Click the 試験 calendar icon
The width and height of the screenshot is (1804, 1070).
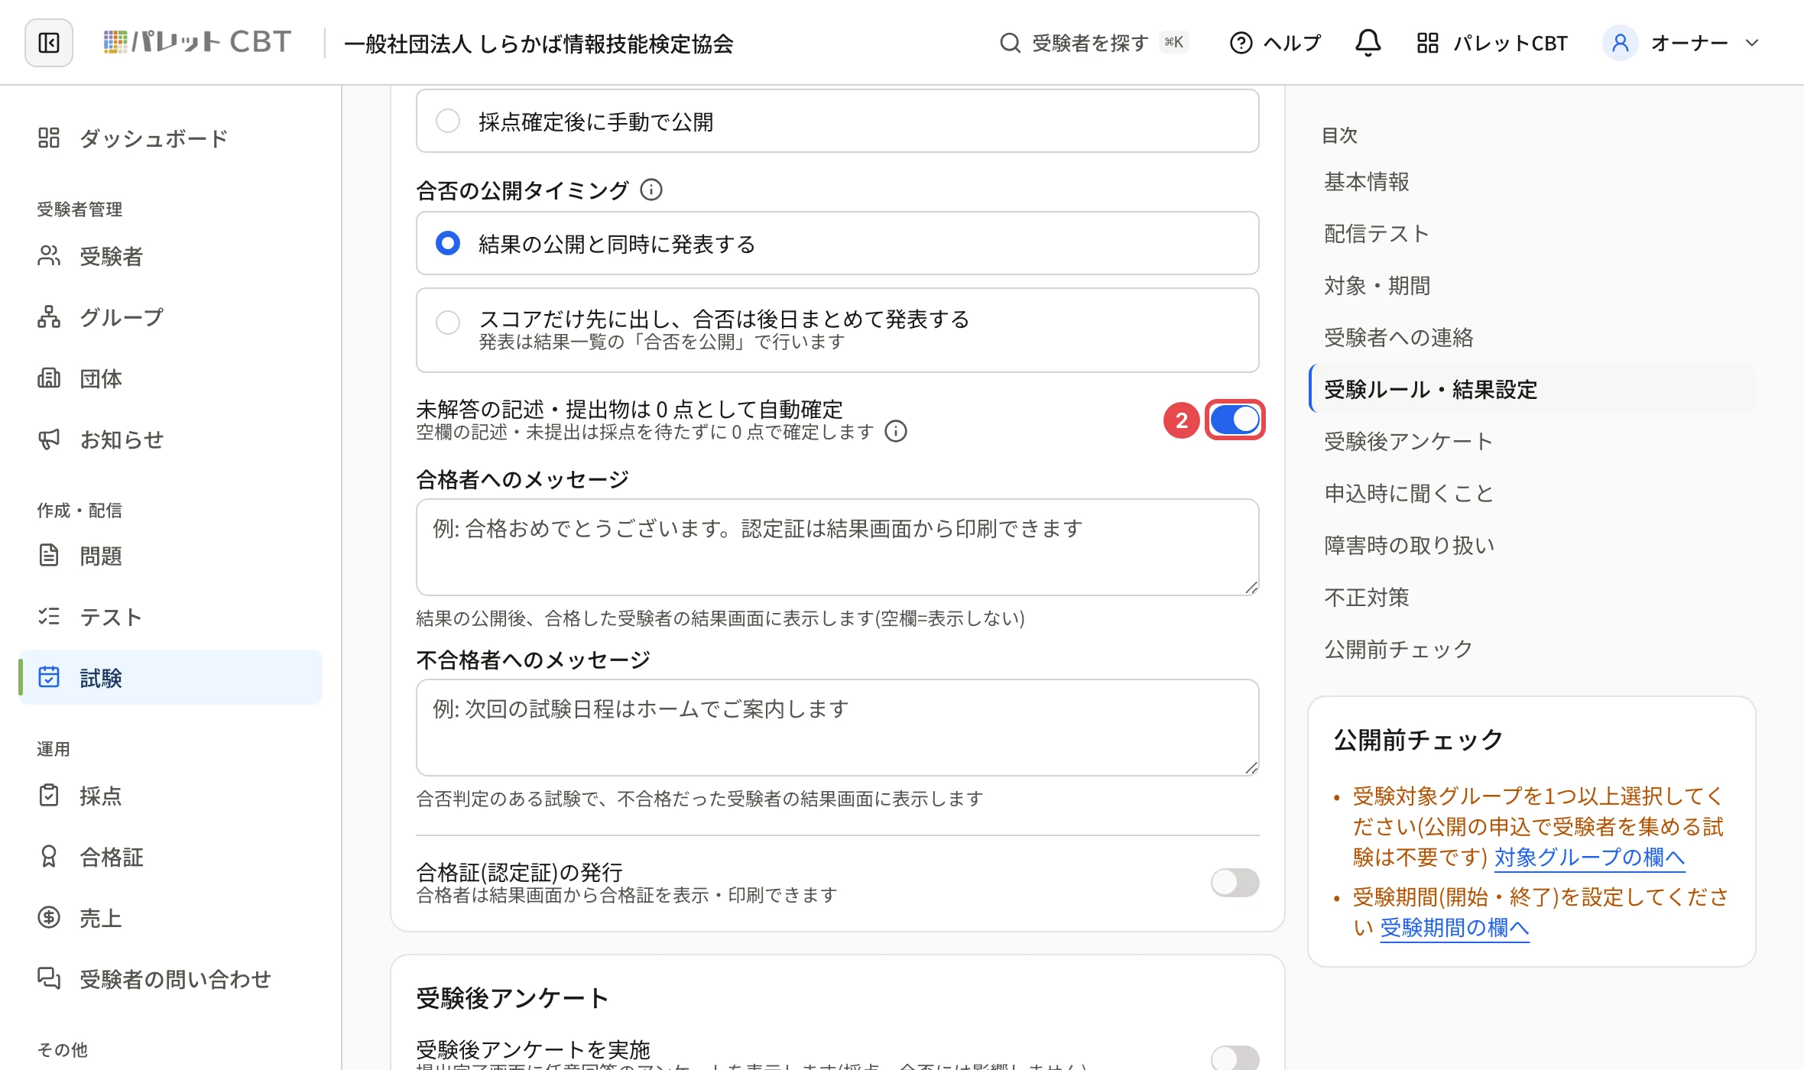pos(49,678)
